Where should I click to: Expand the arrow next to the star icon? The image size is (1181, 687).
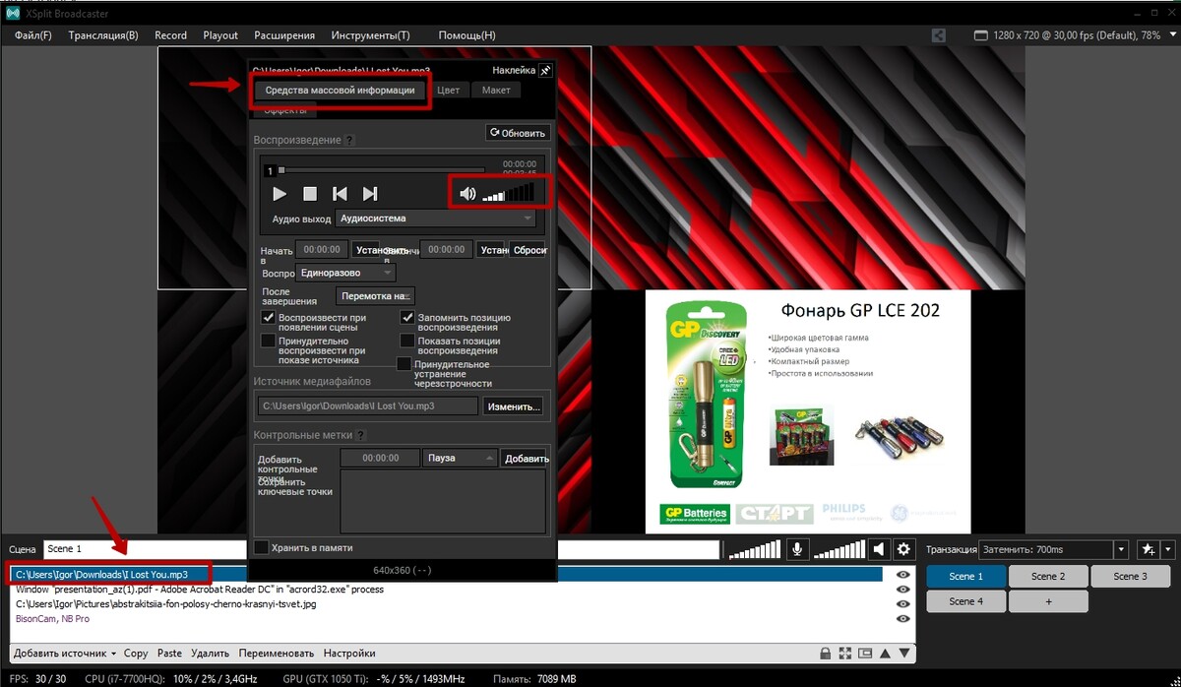point(1168,549)
